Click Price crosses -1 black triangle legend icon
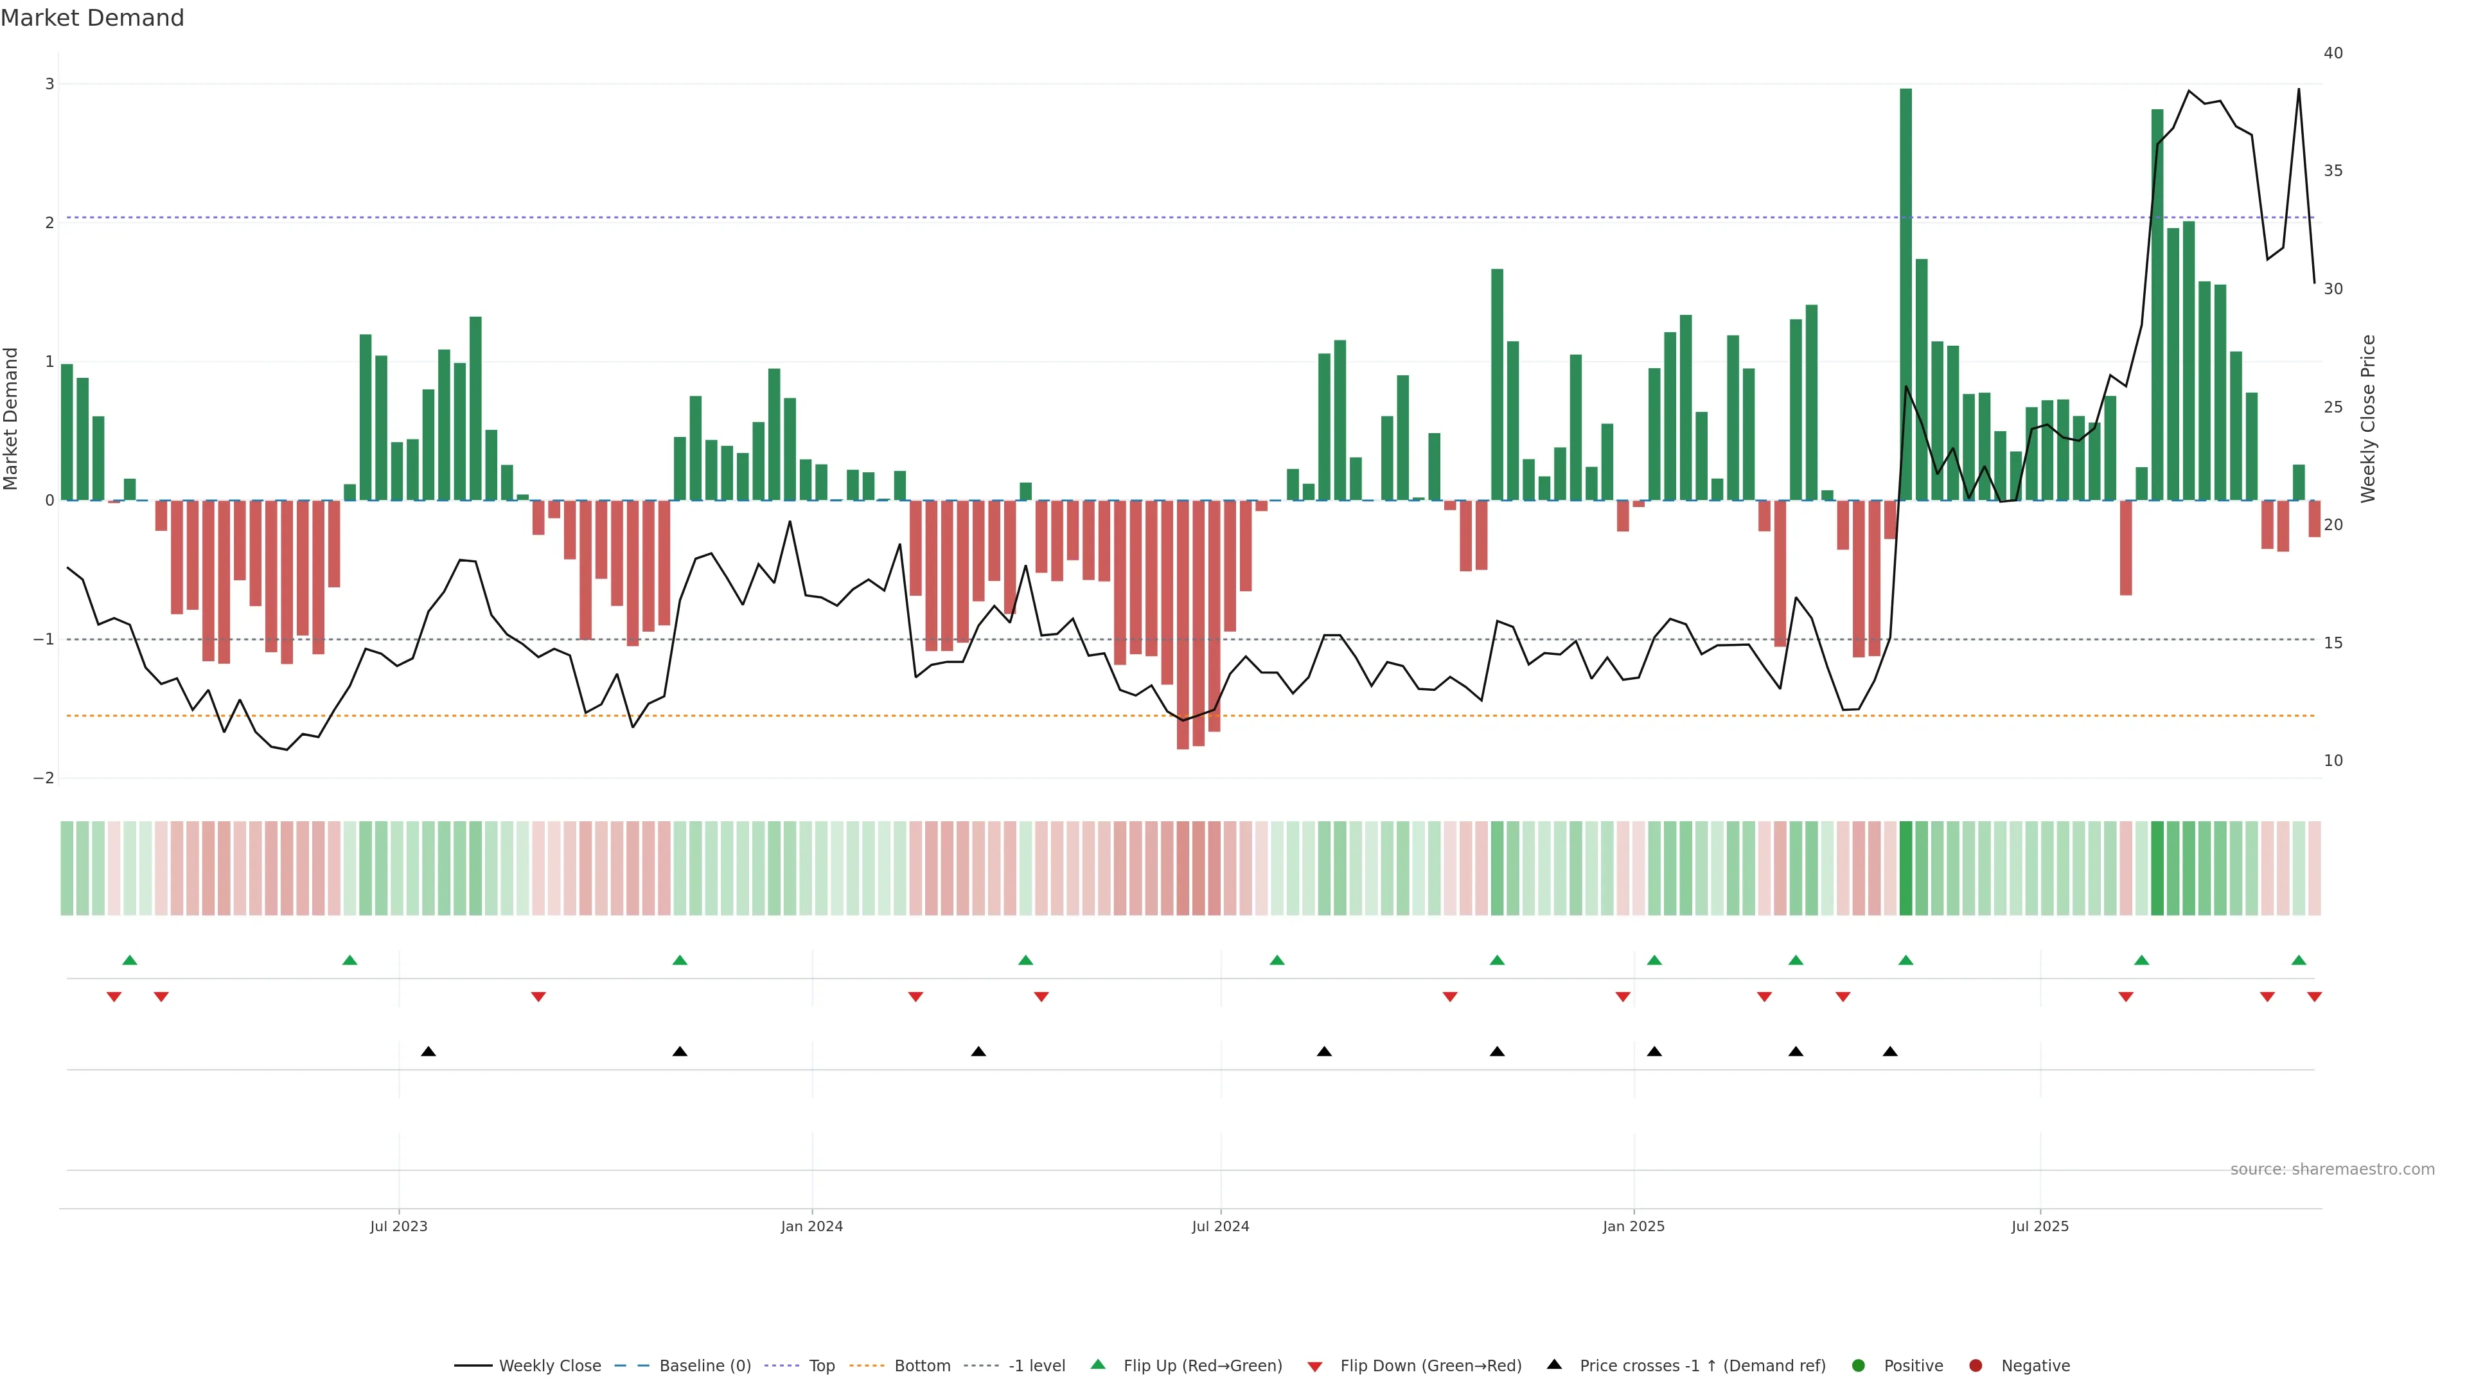This screenshot has height=1388, width=2467. (x=1554, y=1365)
